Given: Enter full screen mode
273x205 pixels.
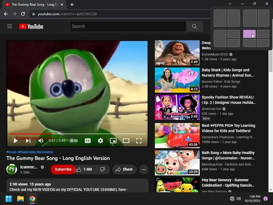Looking at the screenshot, I should 139,140.
